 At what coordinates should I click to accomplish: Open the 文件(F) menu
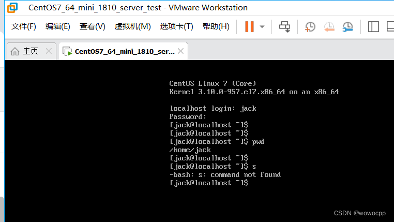tap(24, 26)
